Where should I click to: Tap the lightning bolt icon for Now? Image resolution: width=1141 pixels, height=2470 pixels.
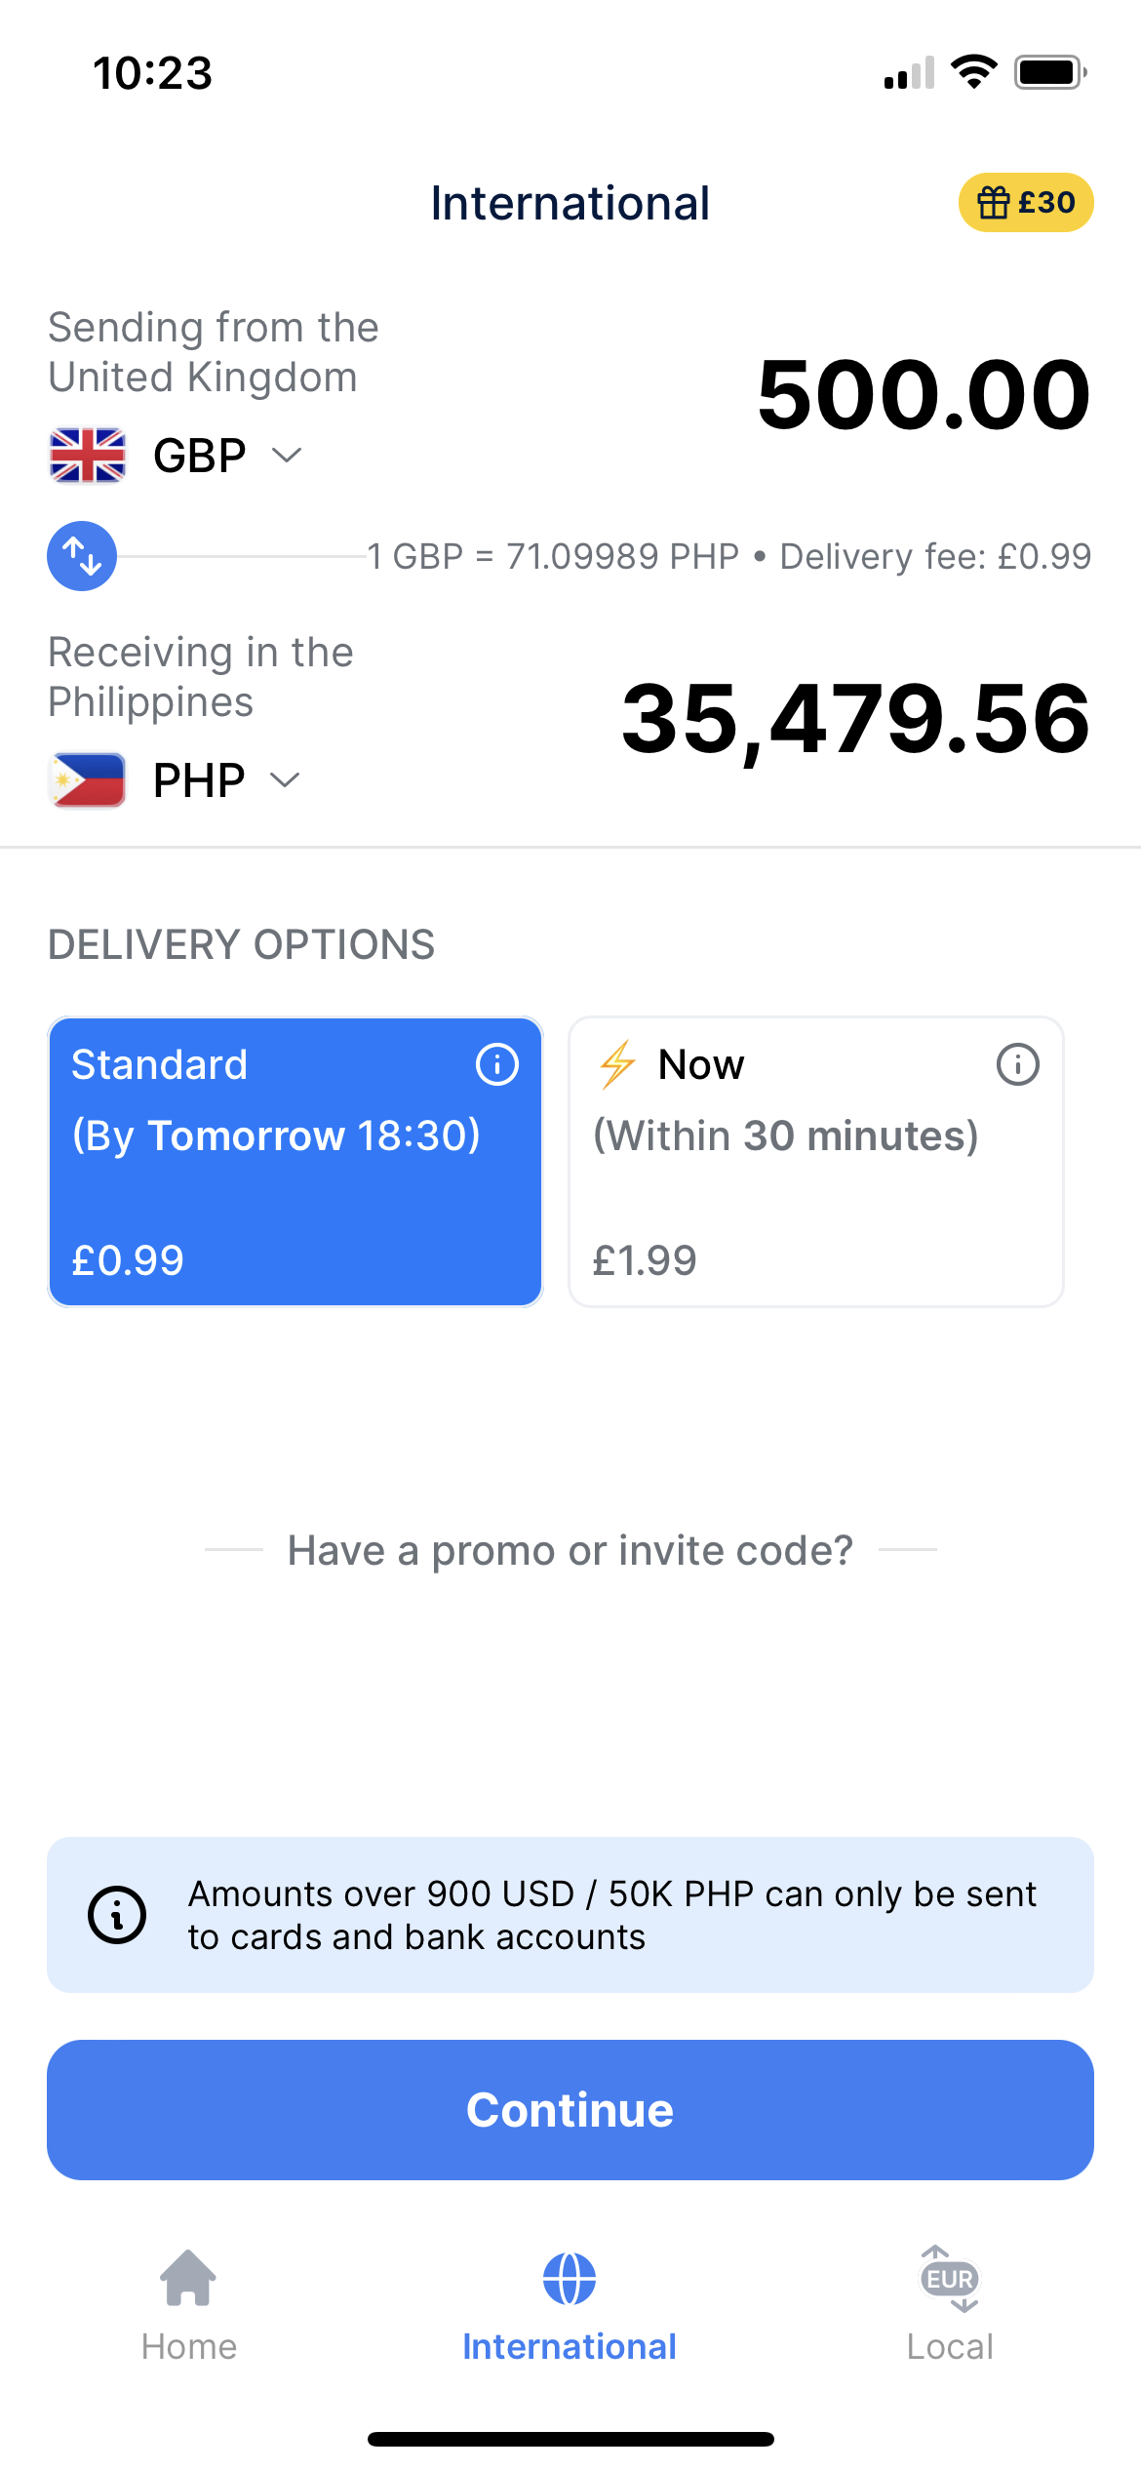coord(617,1064)
